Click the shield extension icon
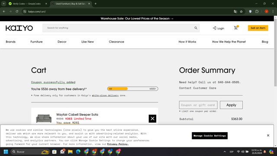Viewport: 277px width, 156px height. pos(250,12)
